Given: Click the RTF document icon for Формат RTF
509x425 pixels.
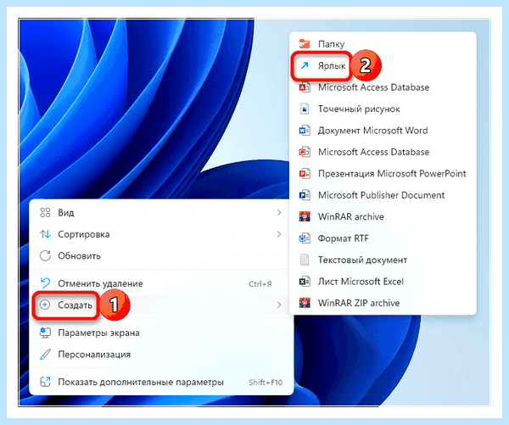Looking at the screenshot, I should (x=305, y=238).
